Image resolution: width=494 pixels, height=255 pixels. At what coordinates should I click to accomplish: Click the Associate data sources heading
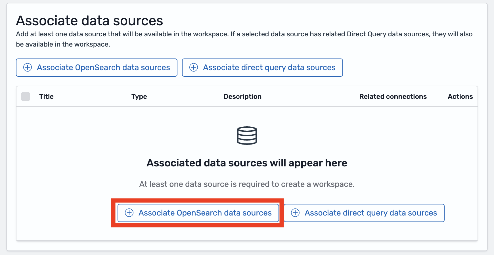[89, 20]
